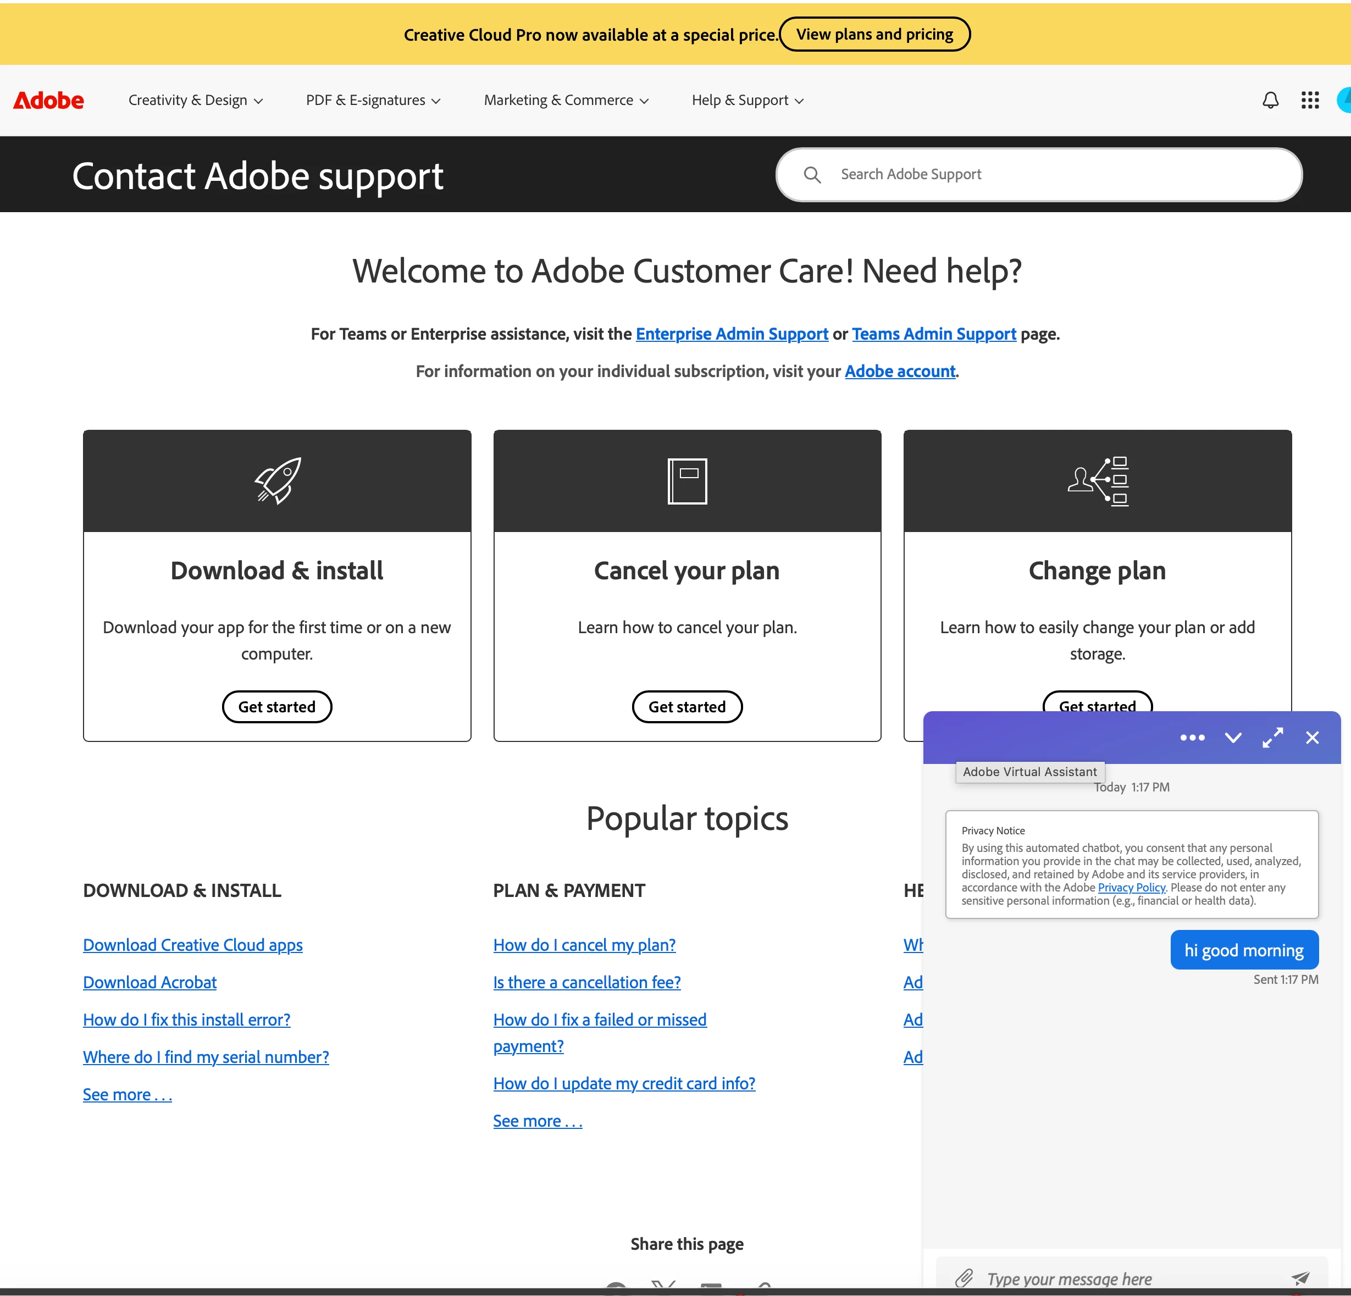This screenshot has height=1296, width=1351.
Task: Open Privacy Policy link in chat
Action: click(1131, 887)
